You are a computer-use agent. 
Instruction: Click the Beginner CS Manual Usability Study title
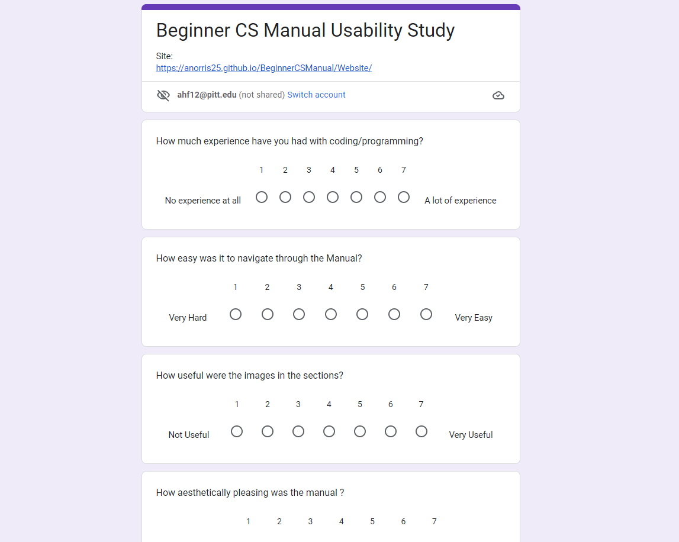(305, 30)
